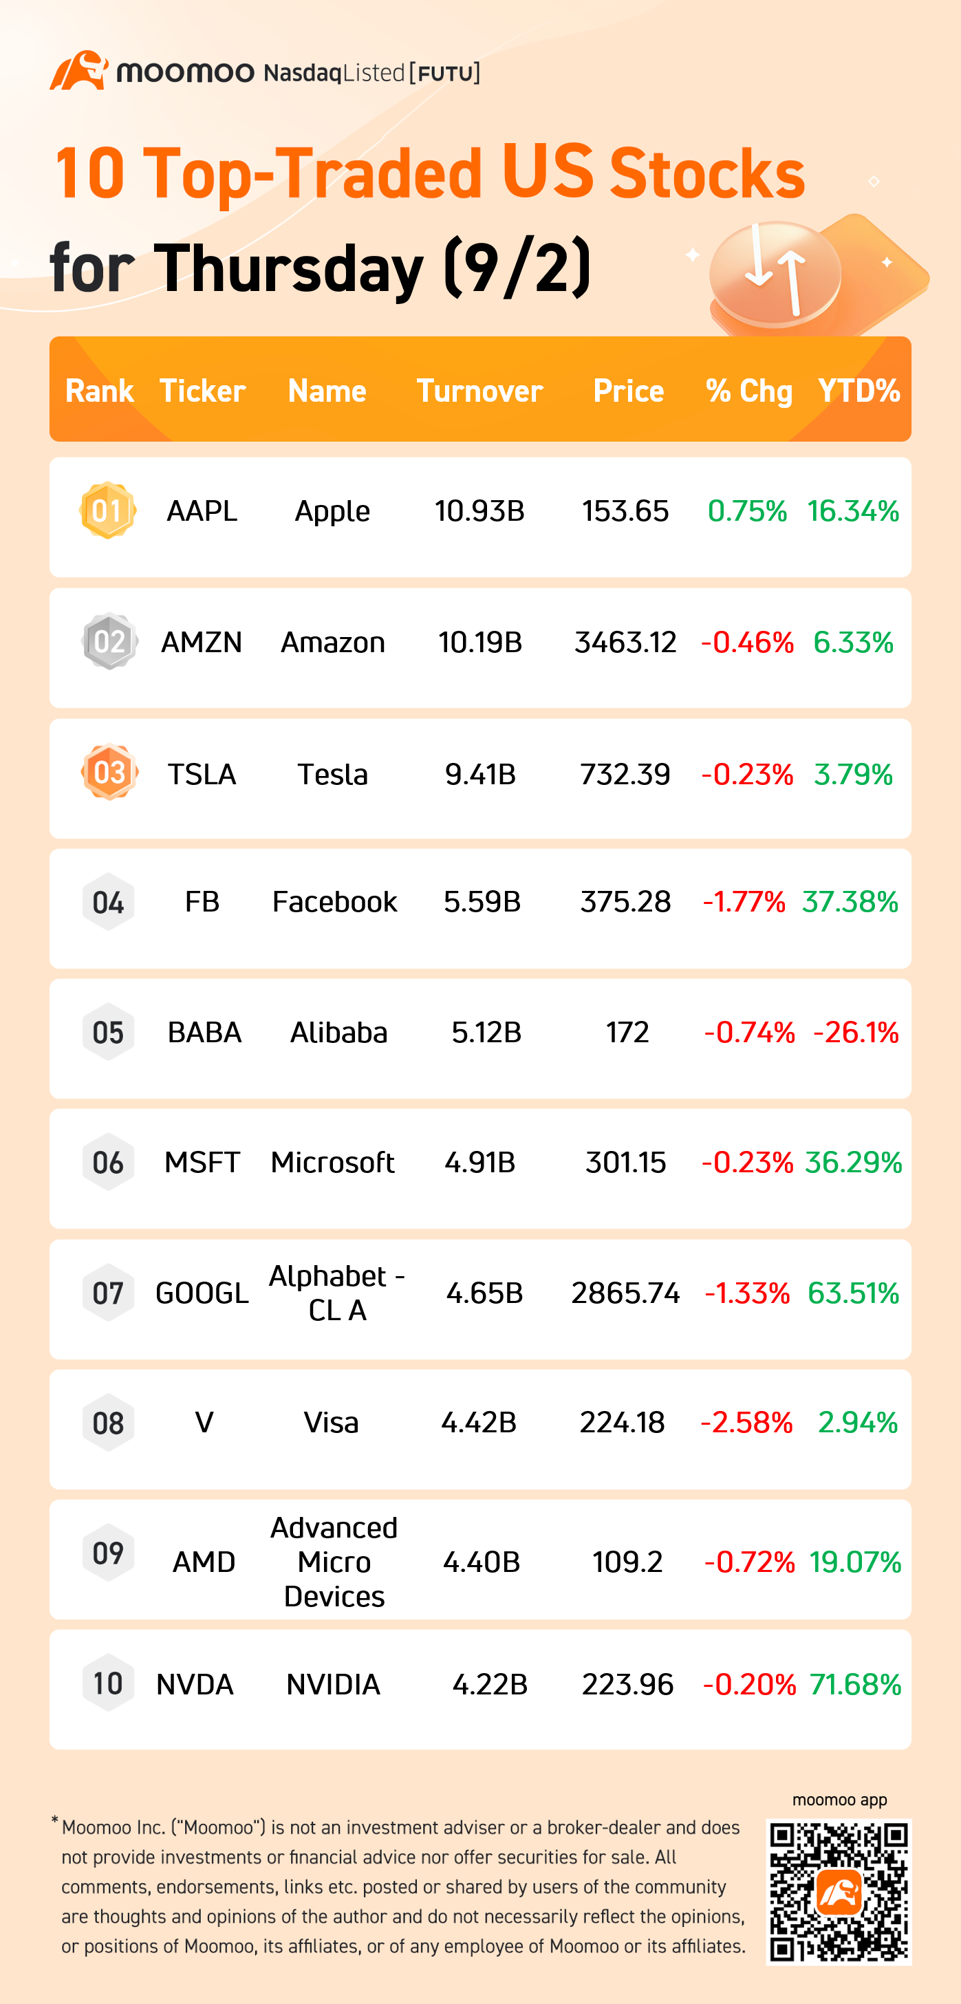
Task: Click the bronze rank 03 badge
Action: pos(109,773)
